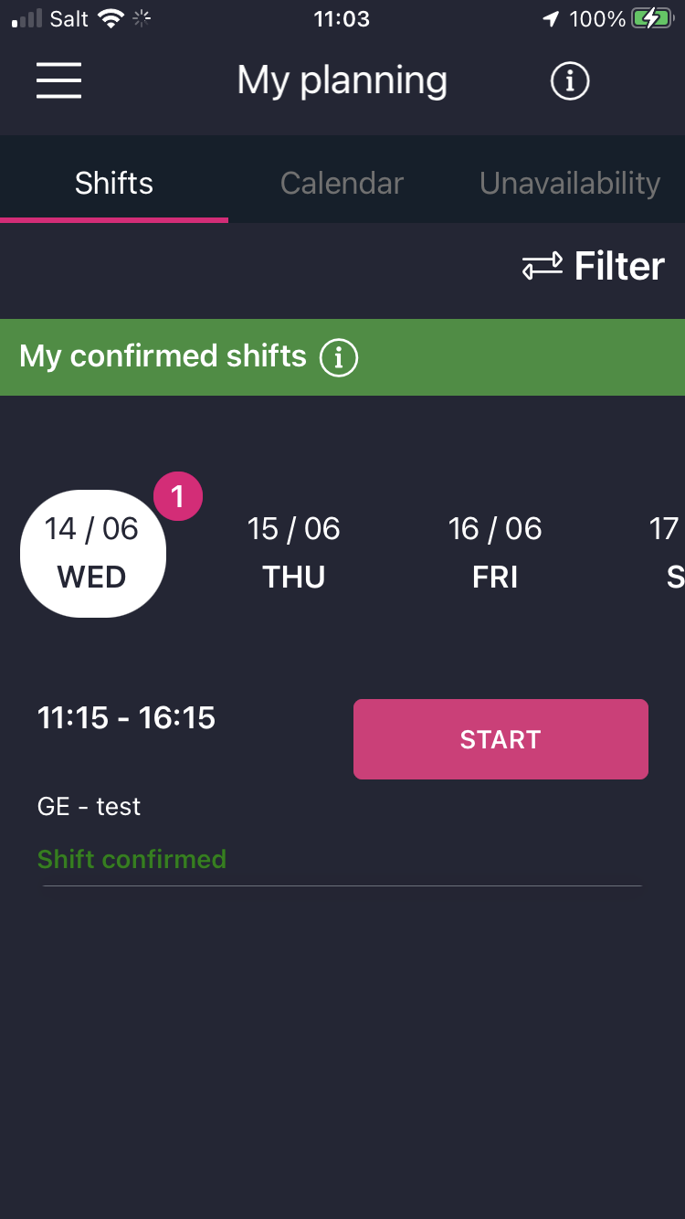Open the hamburger menu

tap(59, 80)
